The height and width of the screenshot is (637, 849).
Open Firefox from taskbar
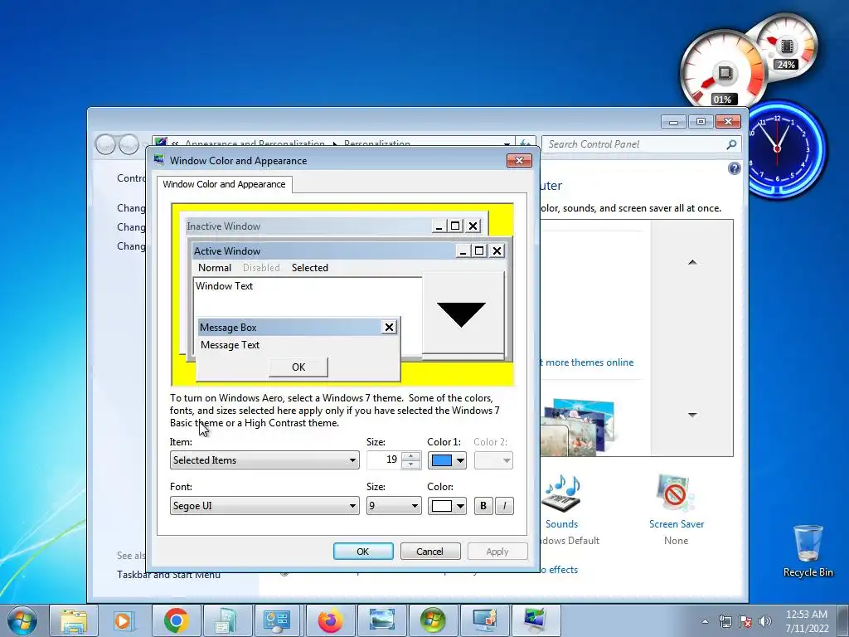point(330,620)
